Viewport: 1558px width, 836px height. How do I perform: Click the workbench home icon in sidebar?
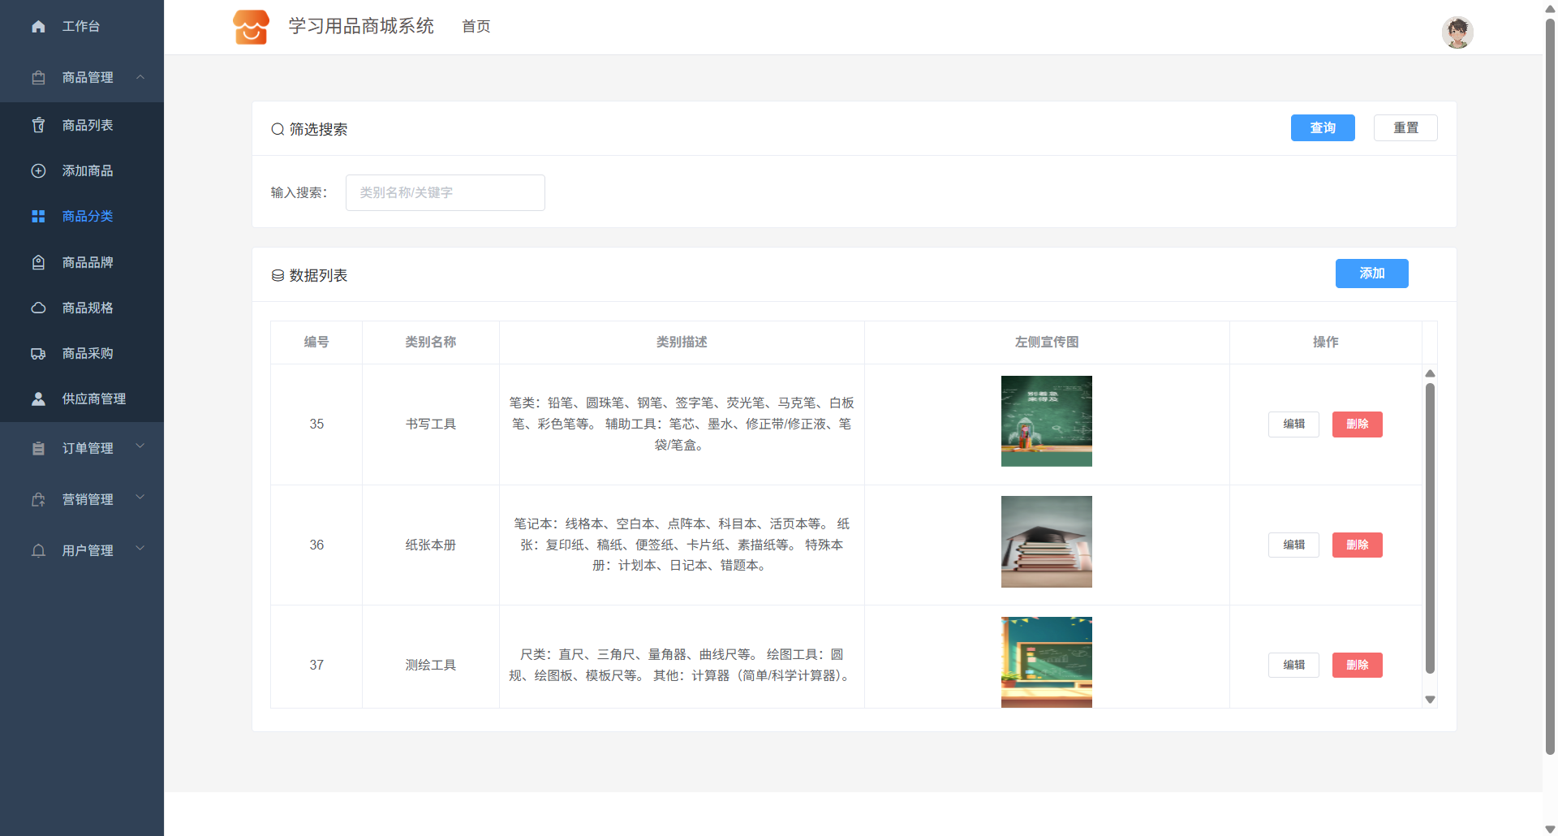click(38, 27)
